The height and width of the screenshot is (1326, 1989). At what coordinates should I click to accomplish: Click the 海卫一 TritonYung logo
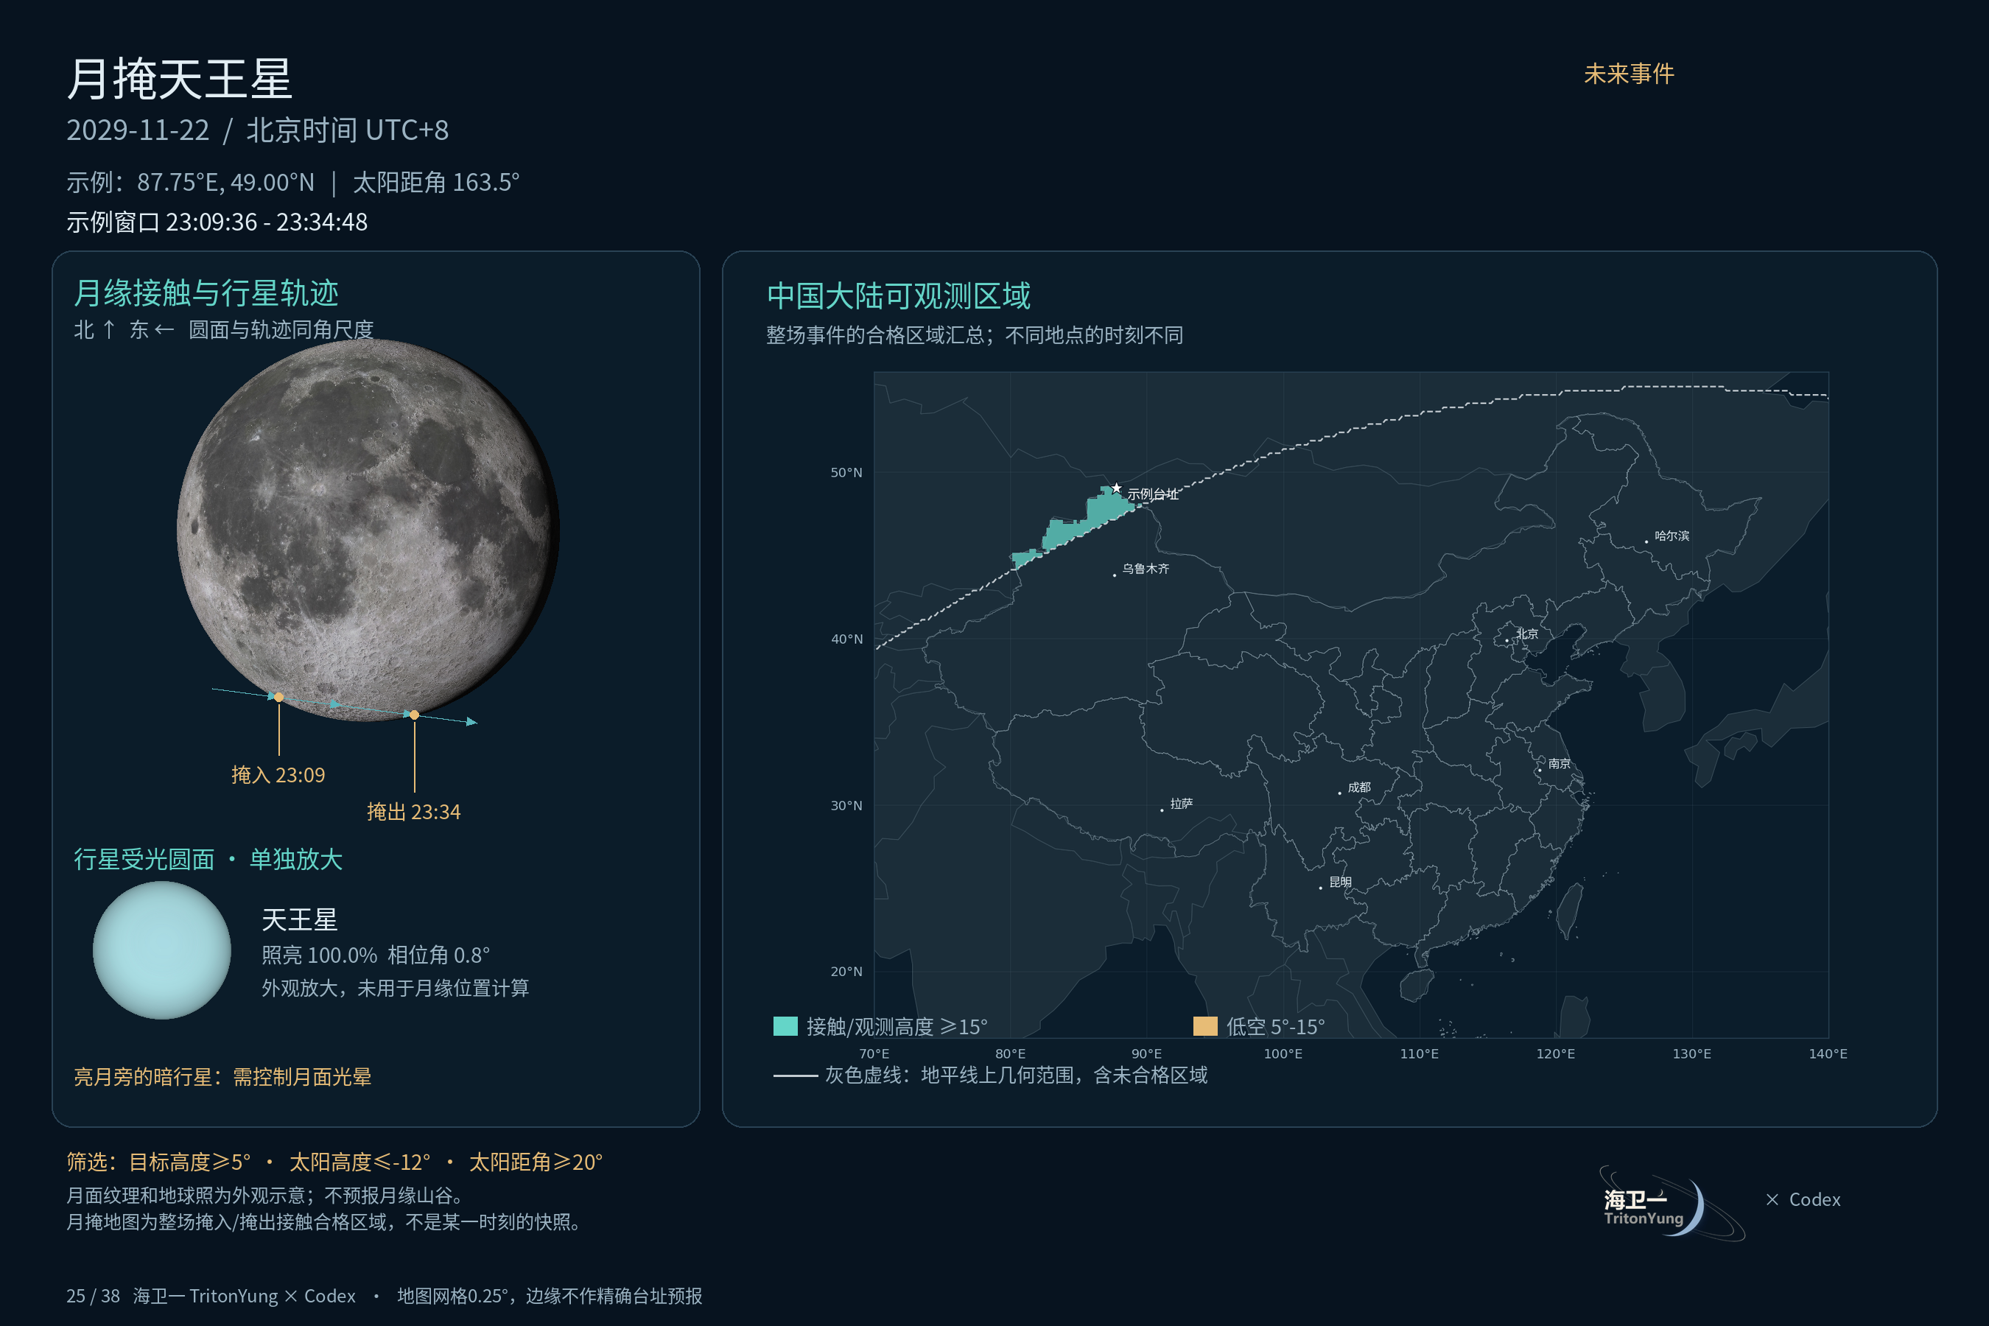pos(1670,1204)
